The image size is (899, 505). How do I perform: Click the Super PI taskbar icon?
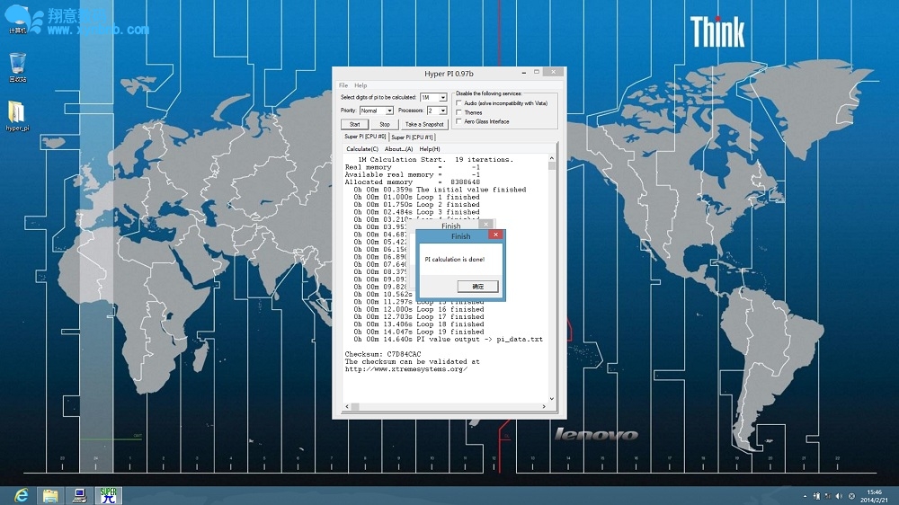(x=108, y=495)
